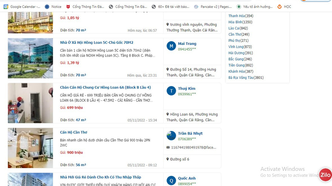Open listing Cbán Căn Hộ Chung Cư Hồng Loan 6A
Viewport: 332px width, 186px height.
tap(105, 88)
